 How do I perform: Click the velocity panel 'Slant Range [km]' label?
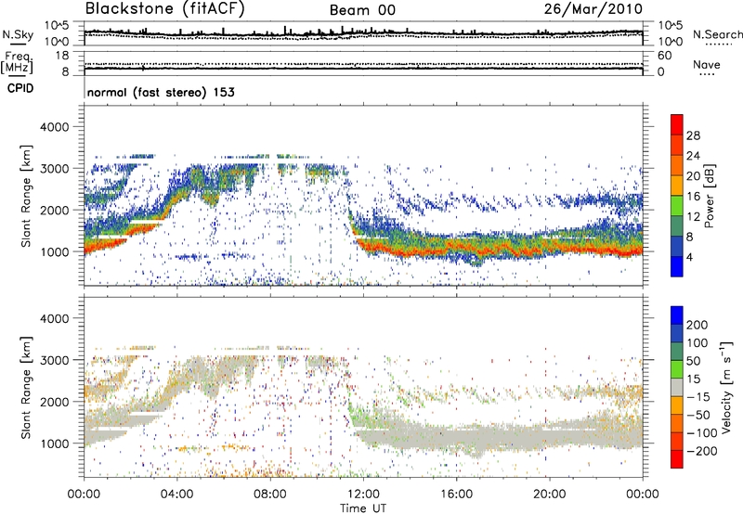click(26, 387)
